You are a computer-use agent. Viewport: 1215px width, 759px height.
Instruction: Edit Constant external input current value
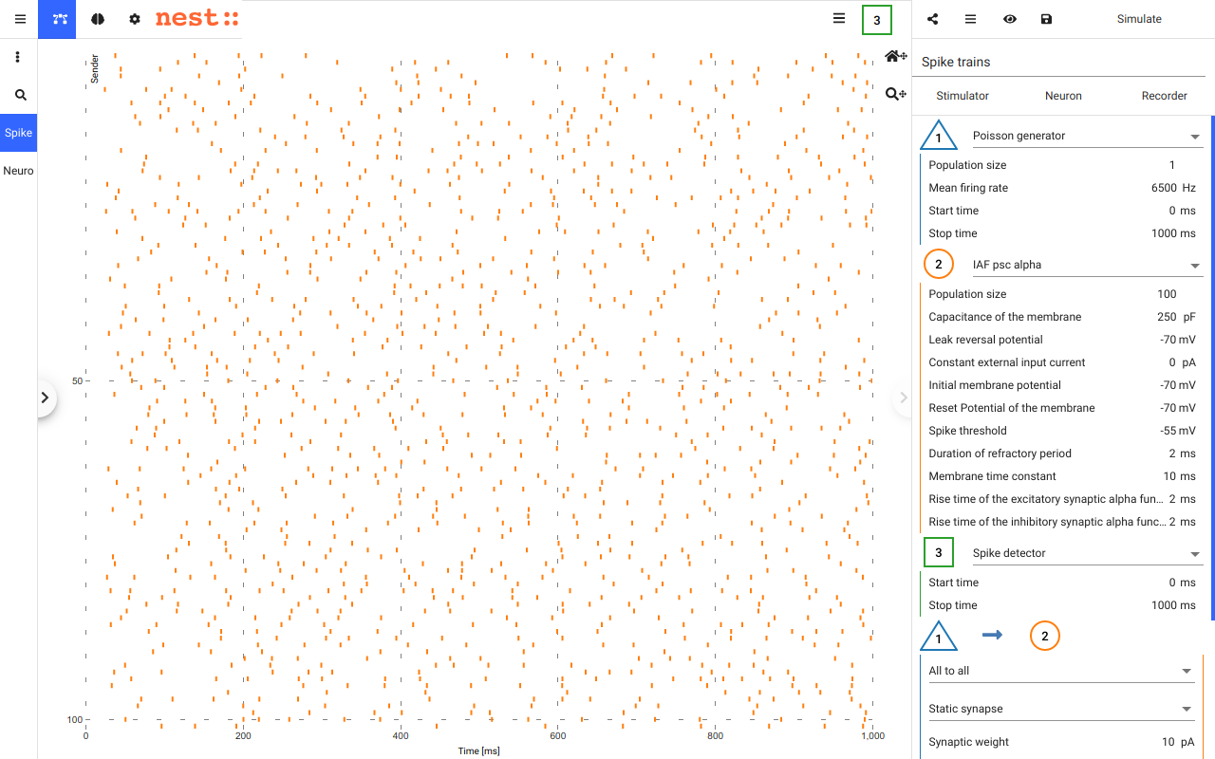1172,362
